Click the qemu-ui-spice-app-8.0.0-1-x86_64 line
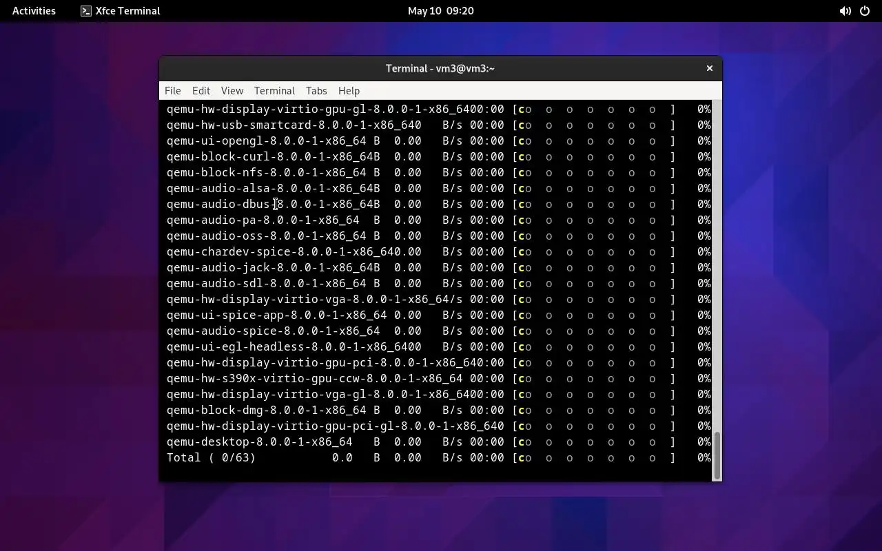 coord(438,315)
